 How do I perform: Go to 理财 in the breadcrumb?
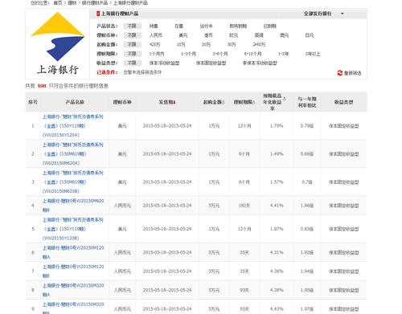[72, 3]
